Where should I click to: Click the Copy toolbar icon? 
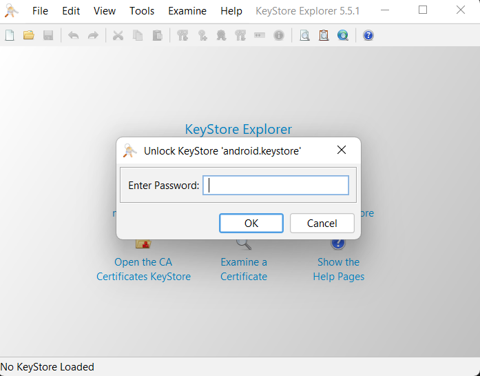[138, 35]
